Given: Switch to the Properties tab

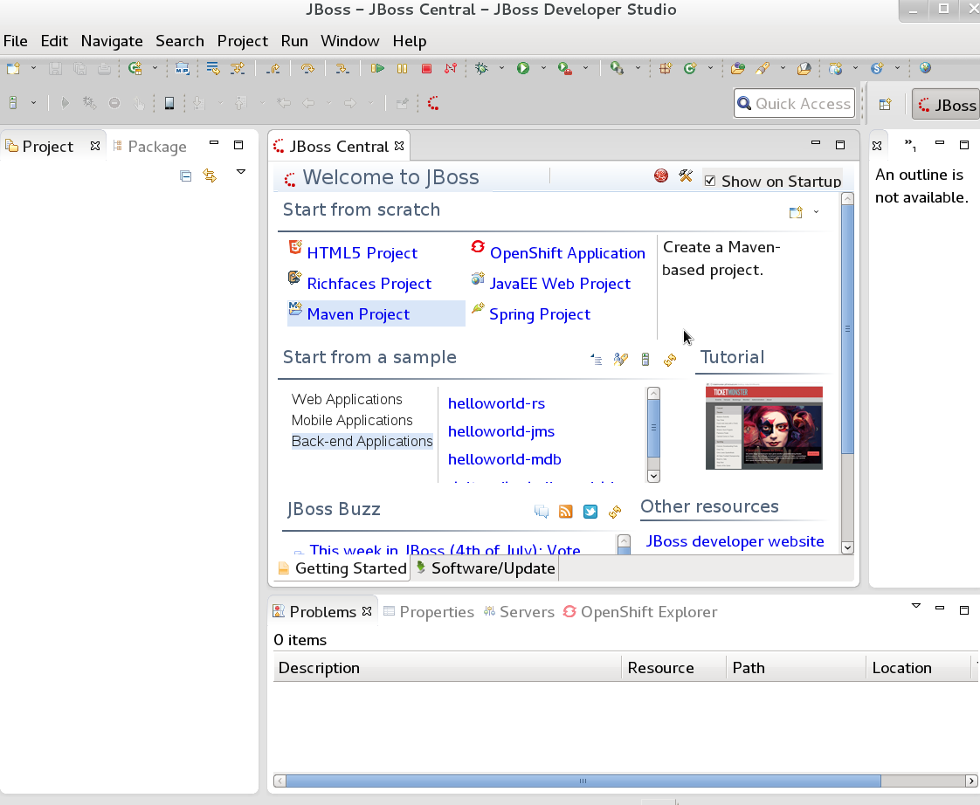Looking at the screenshot, I should point(429,612).
